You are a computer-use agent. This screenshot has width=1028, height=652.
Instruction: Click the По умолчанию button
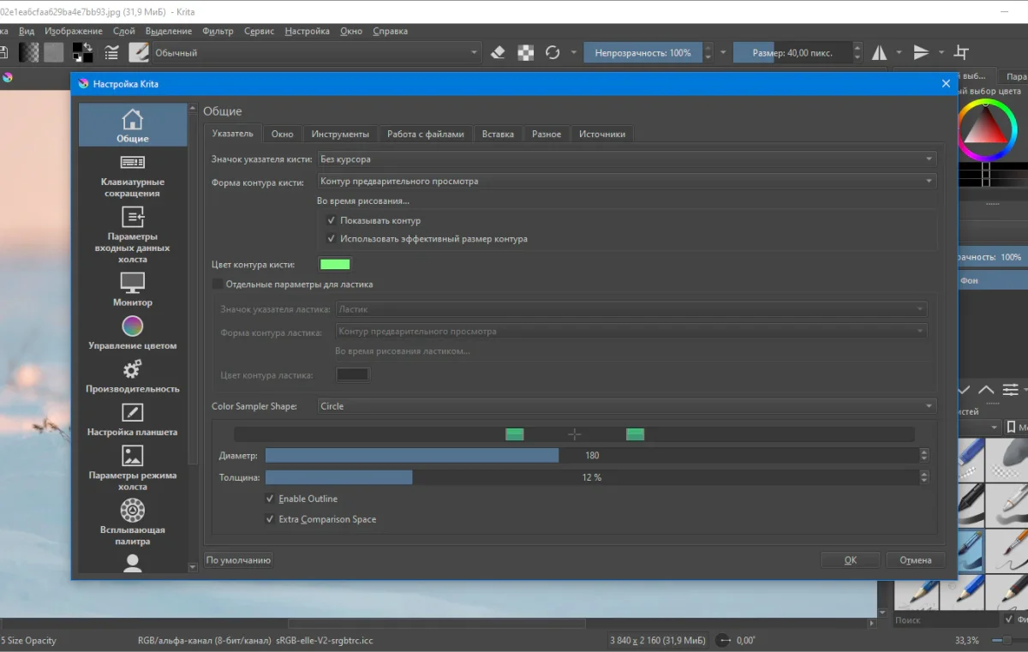(x=238, y=560)
